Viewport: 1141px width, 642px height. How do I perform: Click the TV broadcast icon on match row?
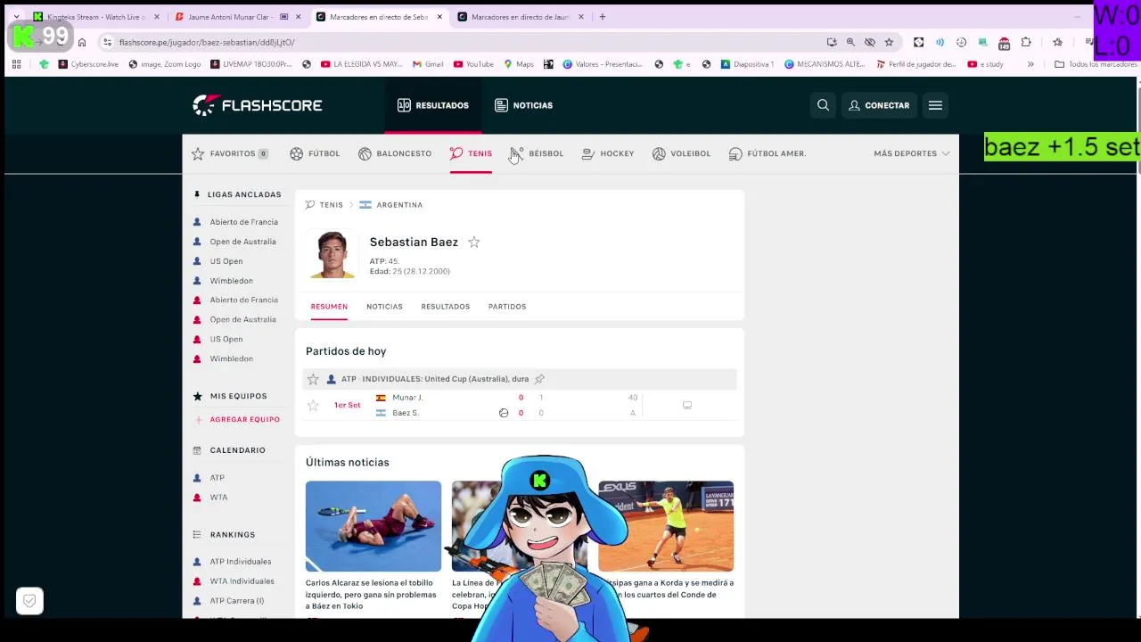click(x=687, y=405)
